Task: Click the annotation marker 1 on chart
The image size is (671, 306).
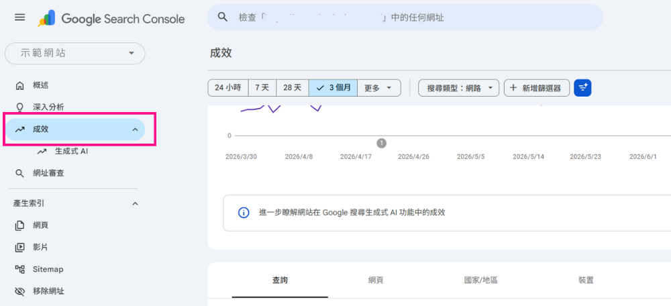Action: coord(382,144)
